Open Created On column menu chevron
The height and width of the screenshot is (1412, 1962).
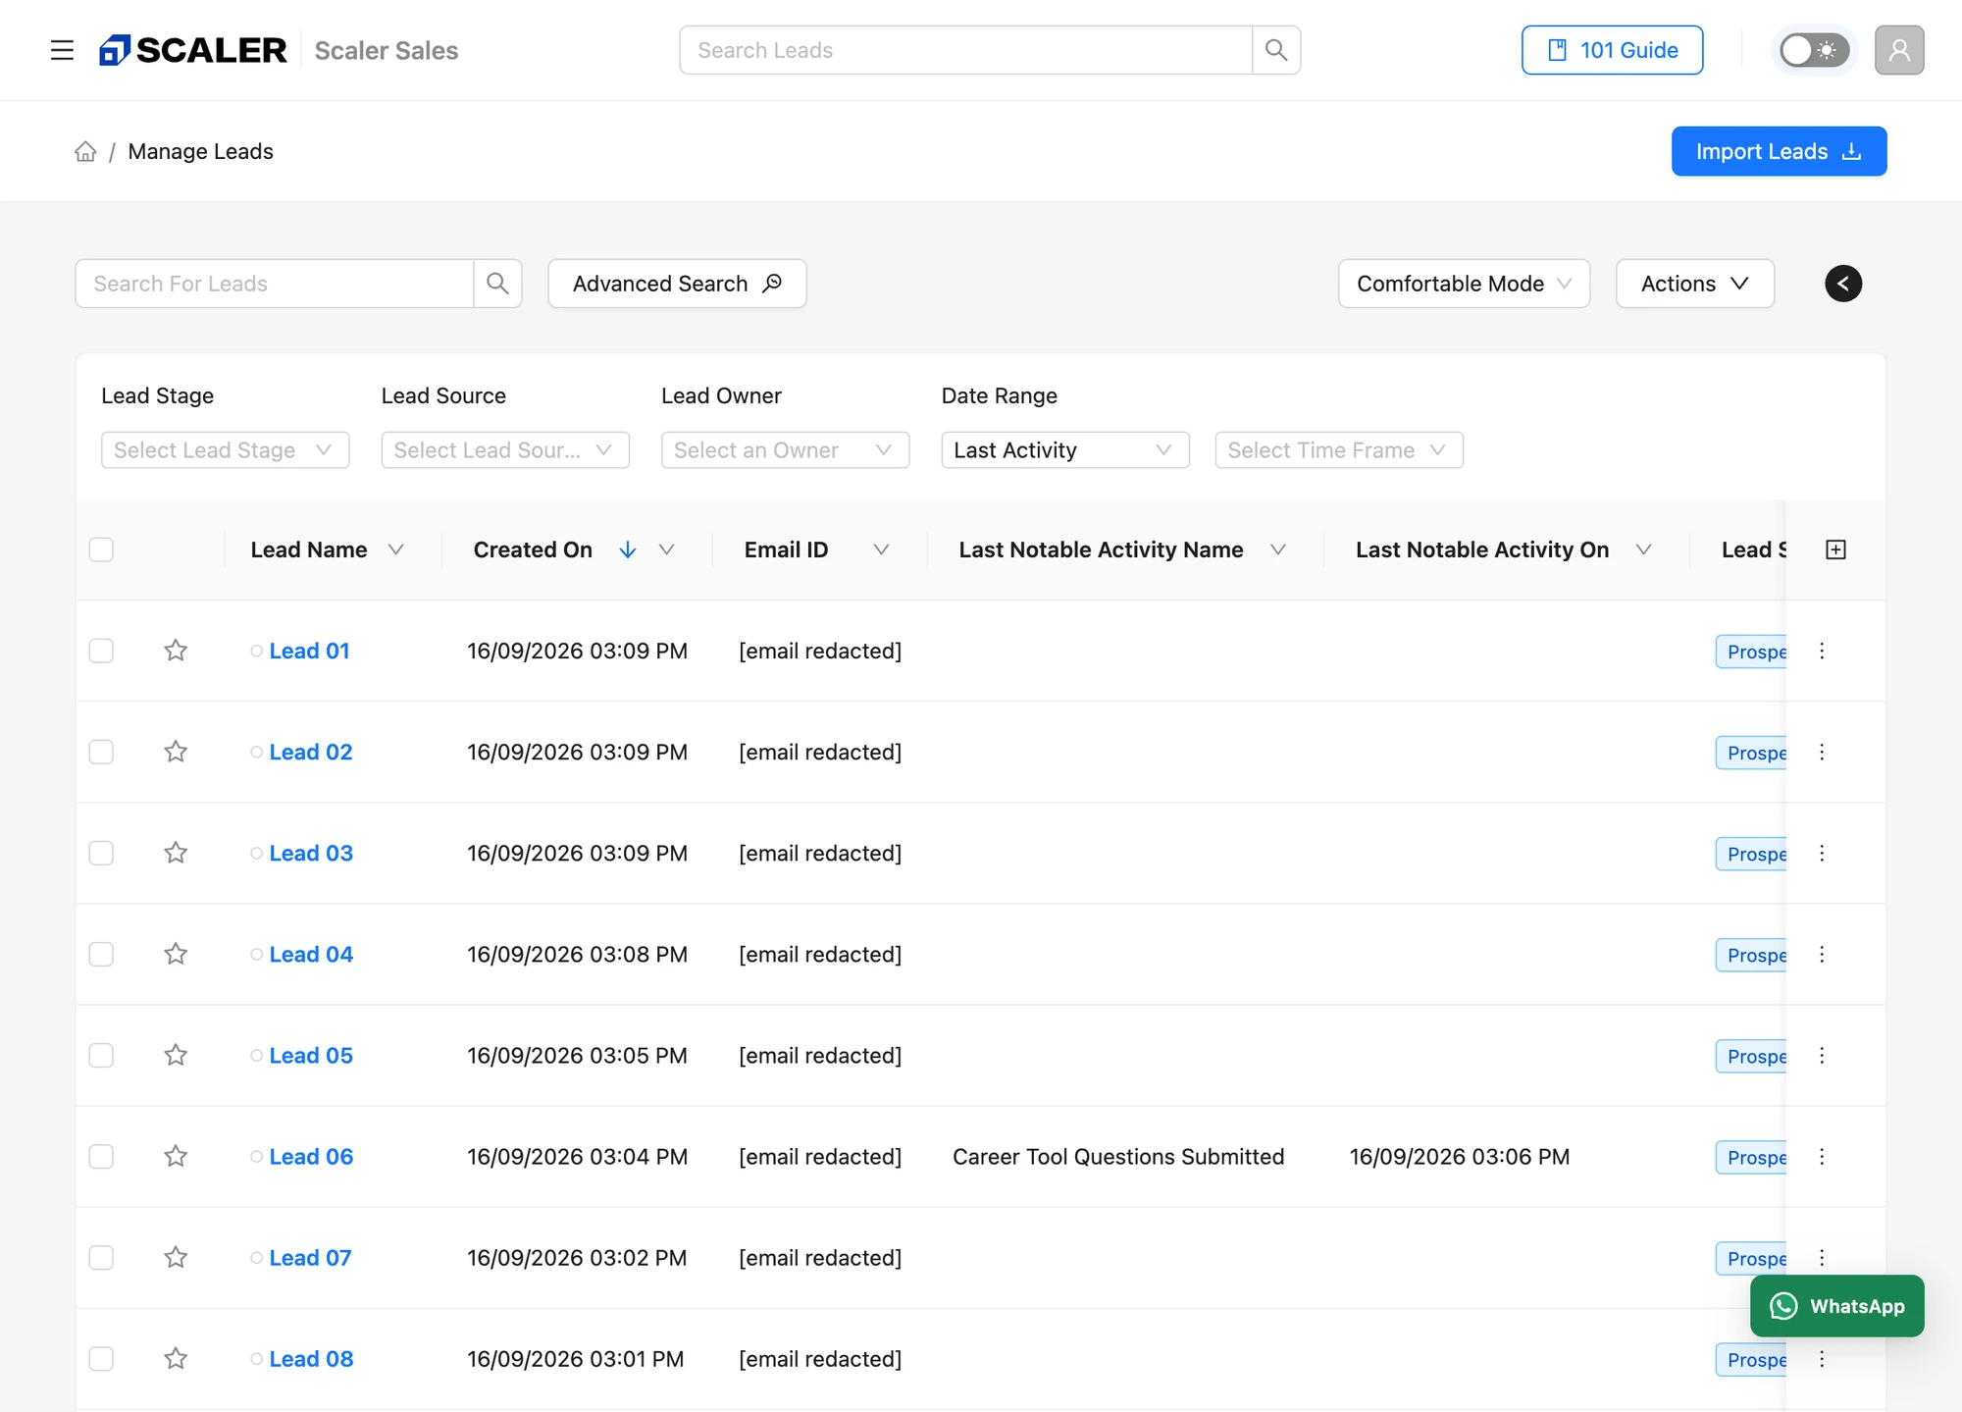(666, 549)
